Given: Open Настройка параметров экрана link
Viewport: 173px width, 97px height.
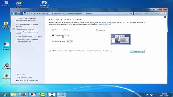Looking at the screenshot, I should 27,33.
